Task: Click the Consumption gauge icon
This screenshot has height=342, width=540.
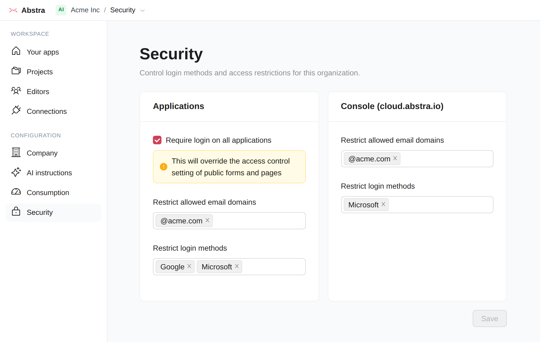Action: click(16, 192)
